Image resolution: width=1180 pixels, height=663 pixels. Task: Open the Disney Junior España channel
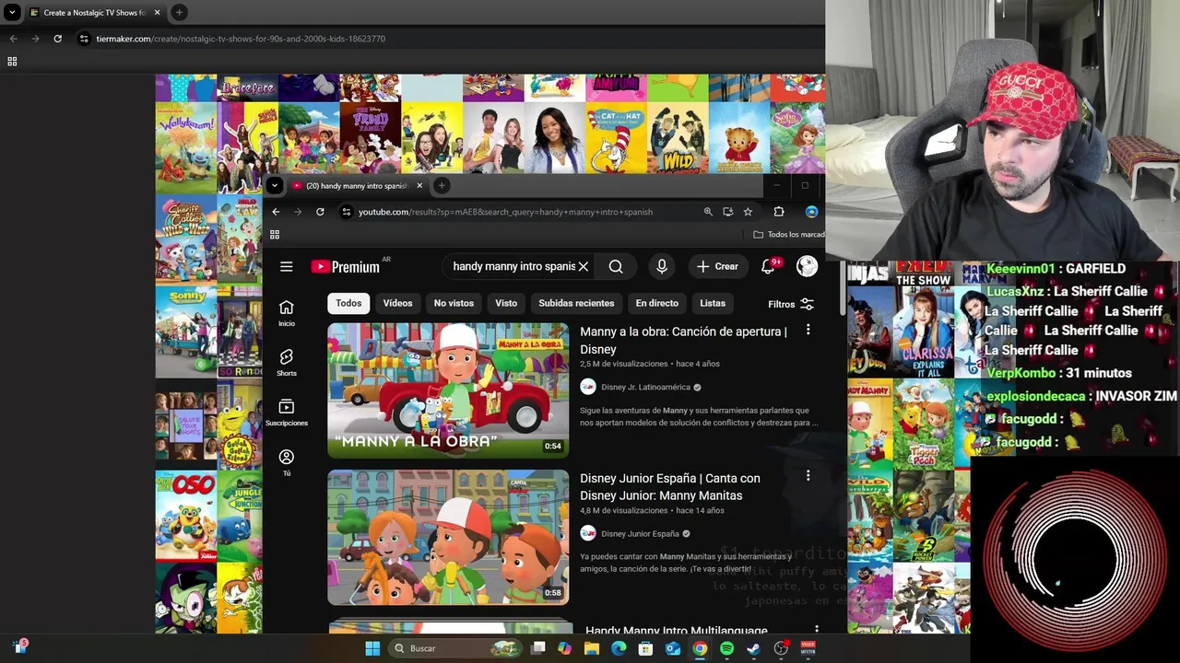[x=640, y=534]
